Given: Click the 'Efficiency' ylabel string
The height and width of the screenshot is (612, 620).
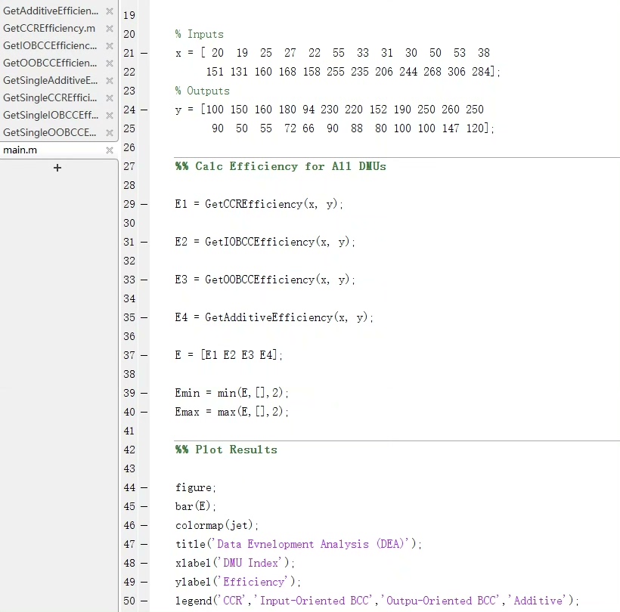Looking at the screenshot, I should [x=254, y=582].
